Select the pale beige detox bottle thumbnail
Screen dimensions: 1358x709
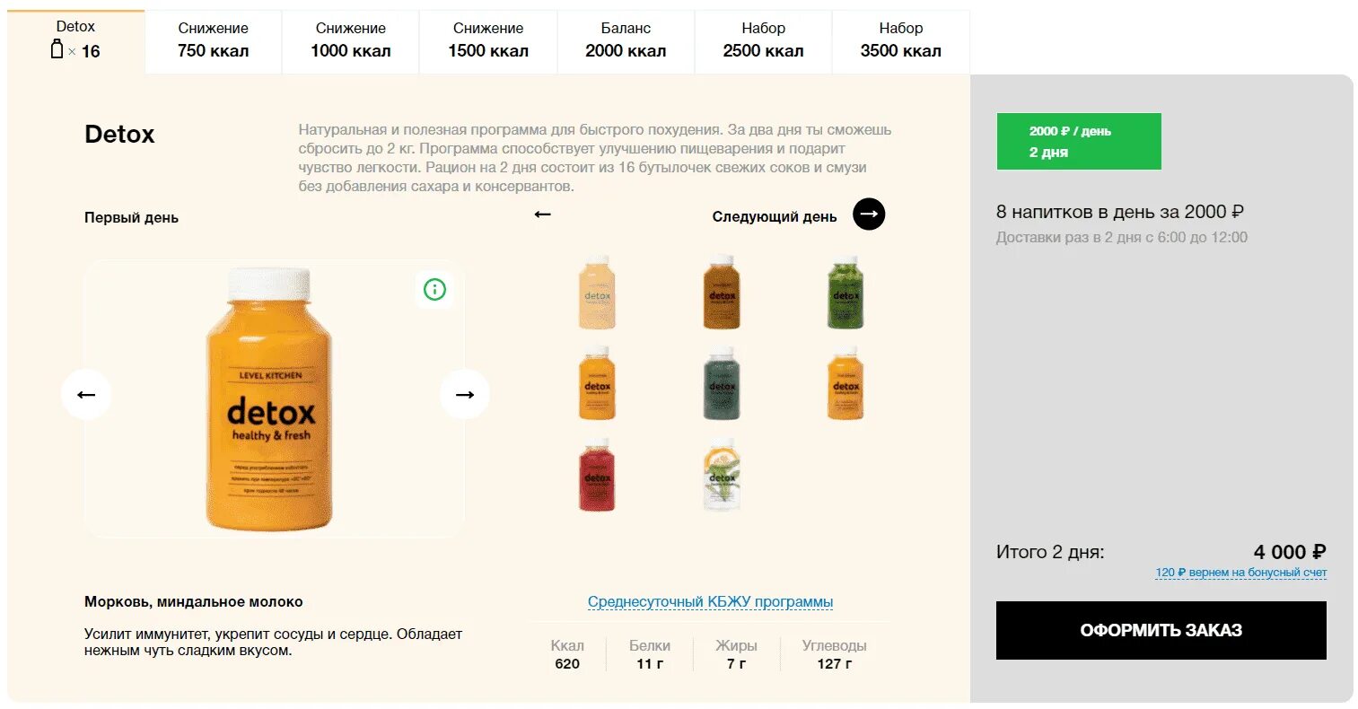click(597, 293)
